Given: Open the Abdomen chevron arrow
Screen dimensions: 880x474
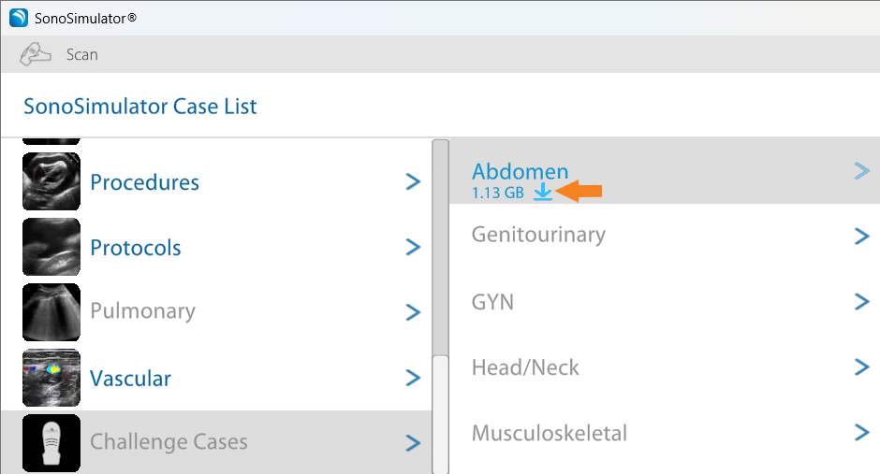Looking at the screenshot, I should [862, 170].
